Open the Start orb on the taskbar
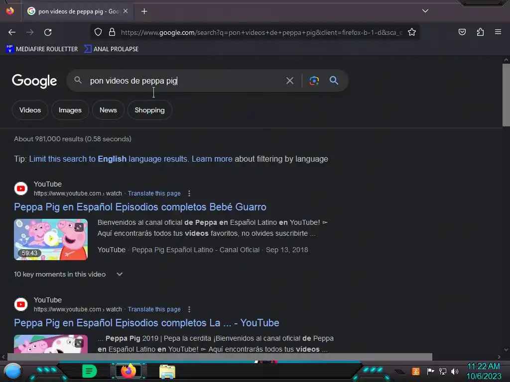The image size is (510, 382). [x=13, y=372]
